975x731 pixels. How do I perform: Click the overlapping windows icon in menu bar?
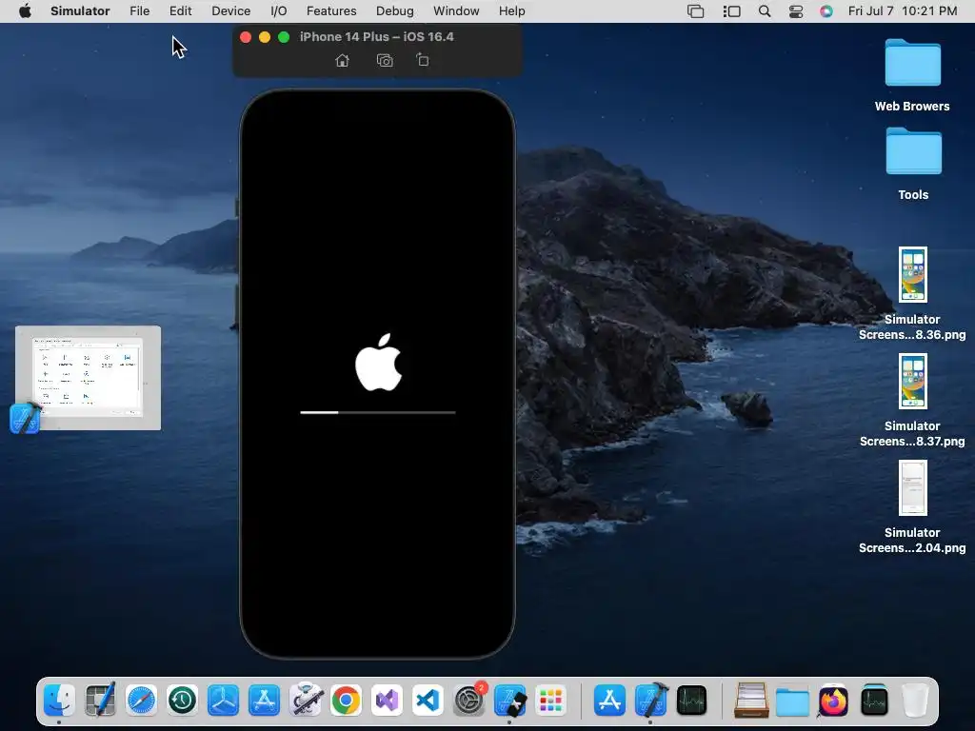pyautogui.click(x=696, y=11)
